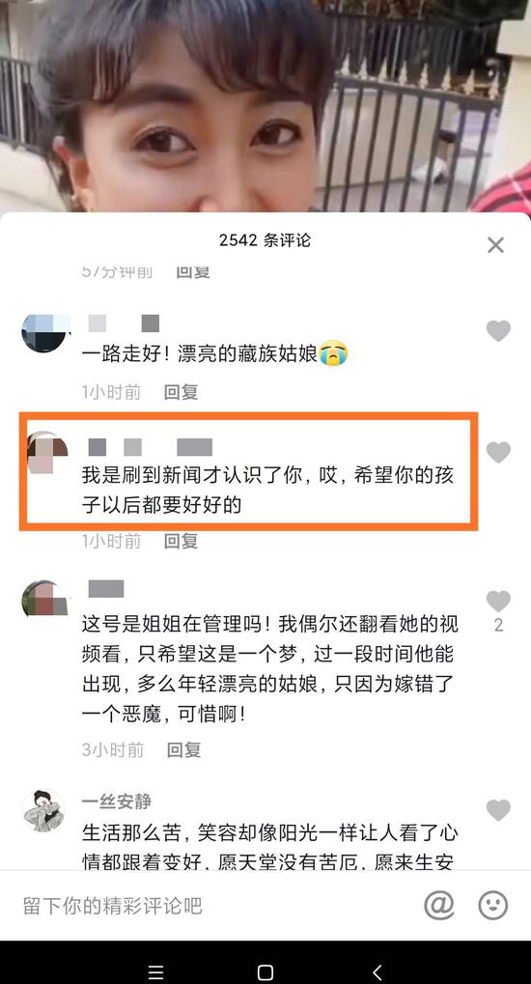This screenshot has height=984, width=531.
Task: Tap the video behind the comments panel
Action: (265, 105)
